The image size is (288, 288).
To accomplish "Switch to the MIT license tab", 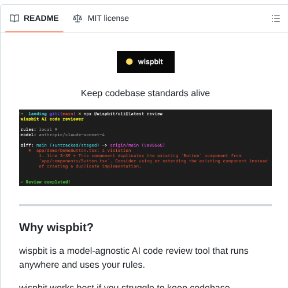I will point(101,19).
